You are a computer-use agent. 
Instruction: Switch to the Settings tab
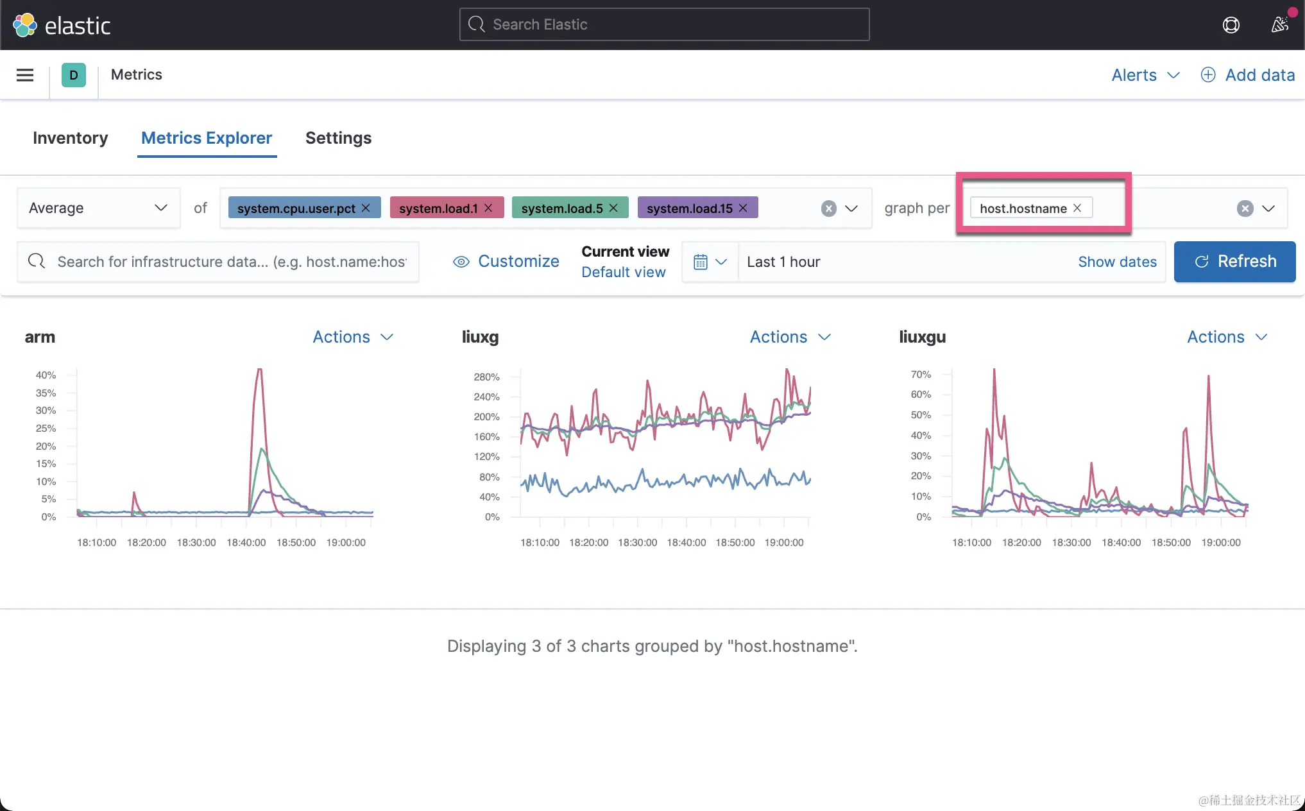point(338,138)
